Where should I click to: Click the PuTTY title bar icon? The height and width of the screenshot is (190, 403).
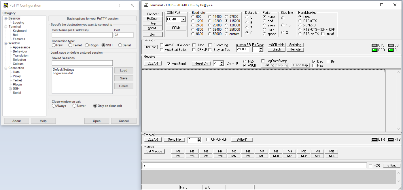[x=5, y=5]
